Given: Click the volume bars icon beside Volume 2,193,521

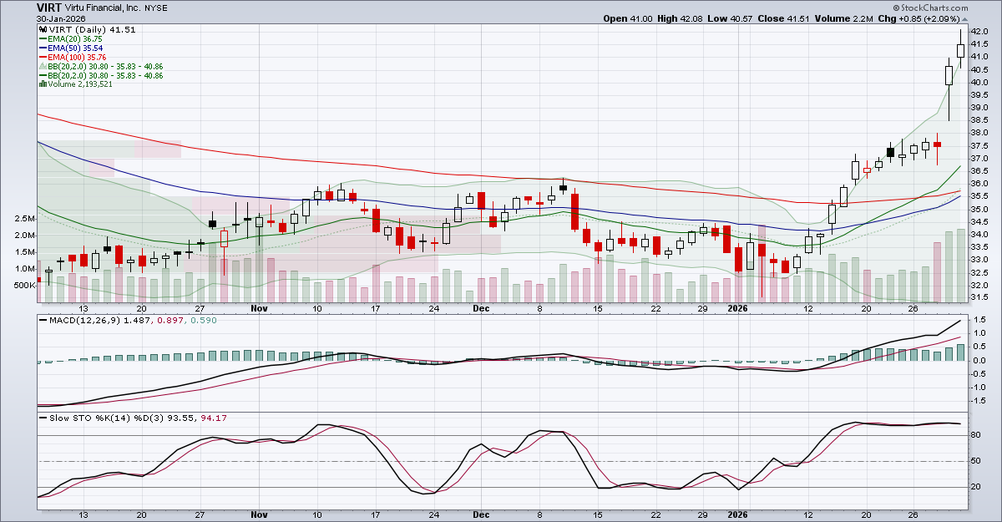Looking at the screenshot, I should (43, 84).
